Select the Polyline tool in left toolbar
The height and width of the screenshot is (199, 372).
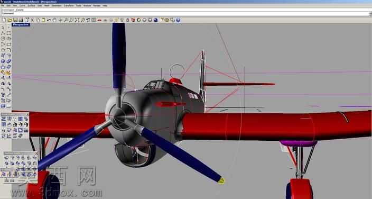[3, 33]
